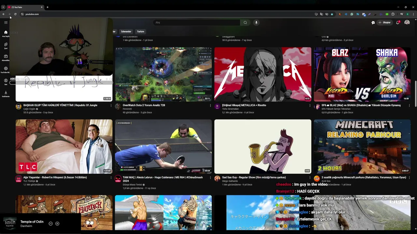Viewport: 417px width, 234px height.
Task: Open options menu for Minecraft parkuru video
Action: tap(409, 177)
